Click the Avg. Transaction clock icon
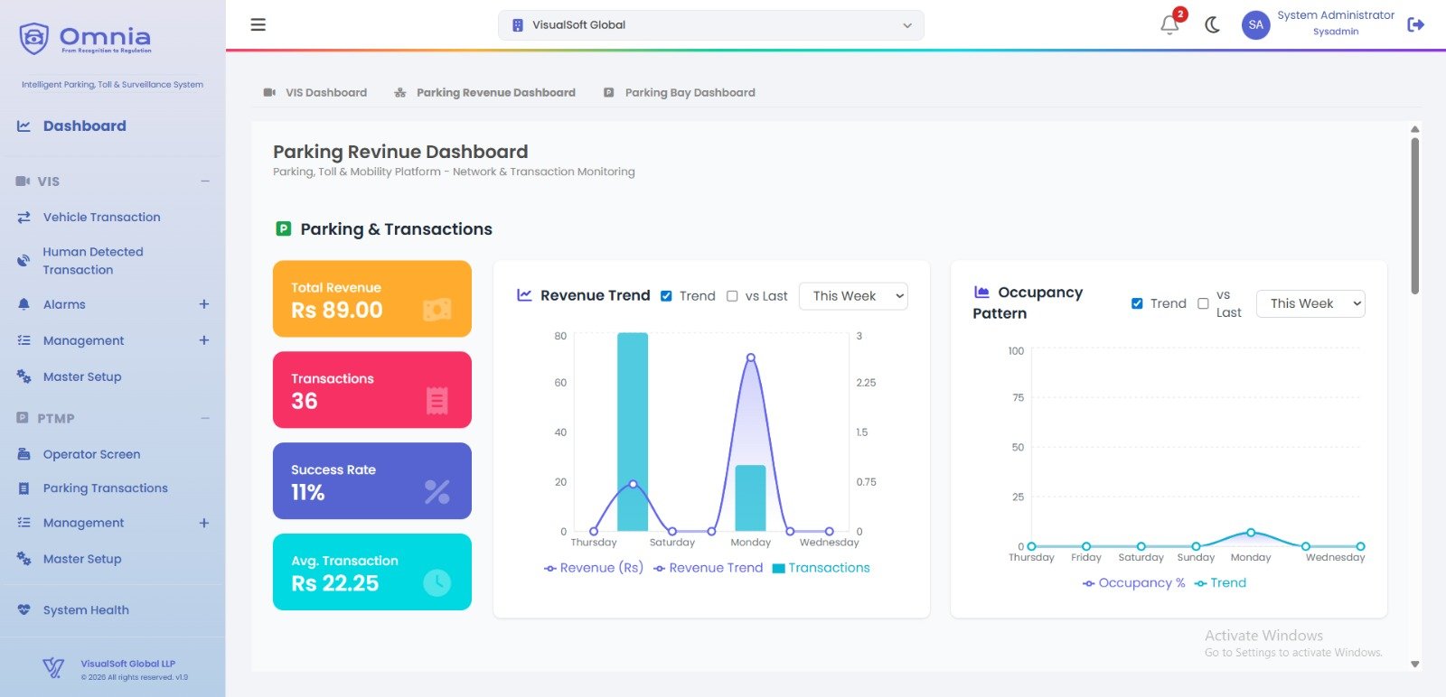The image size is (1446, 697). [x=437, y=582]
